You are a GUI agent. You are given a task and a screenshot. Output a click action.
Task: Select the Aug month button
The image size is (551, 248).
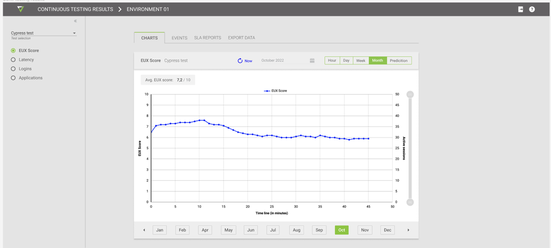click(296, 230)
